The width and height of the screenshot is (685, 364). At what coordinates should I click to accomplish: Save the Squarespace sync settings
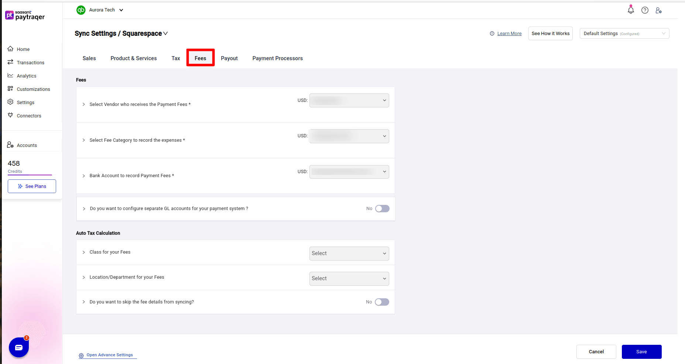coord(641,351)
